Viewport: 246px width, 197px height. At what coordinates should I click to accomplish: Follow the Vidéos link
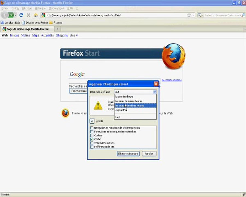(x=26, y=35)
